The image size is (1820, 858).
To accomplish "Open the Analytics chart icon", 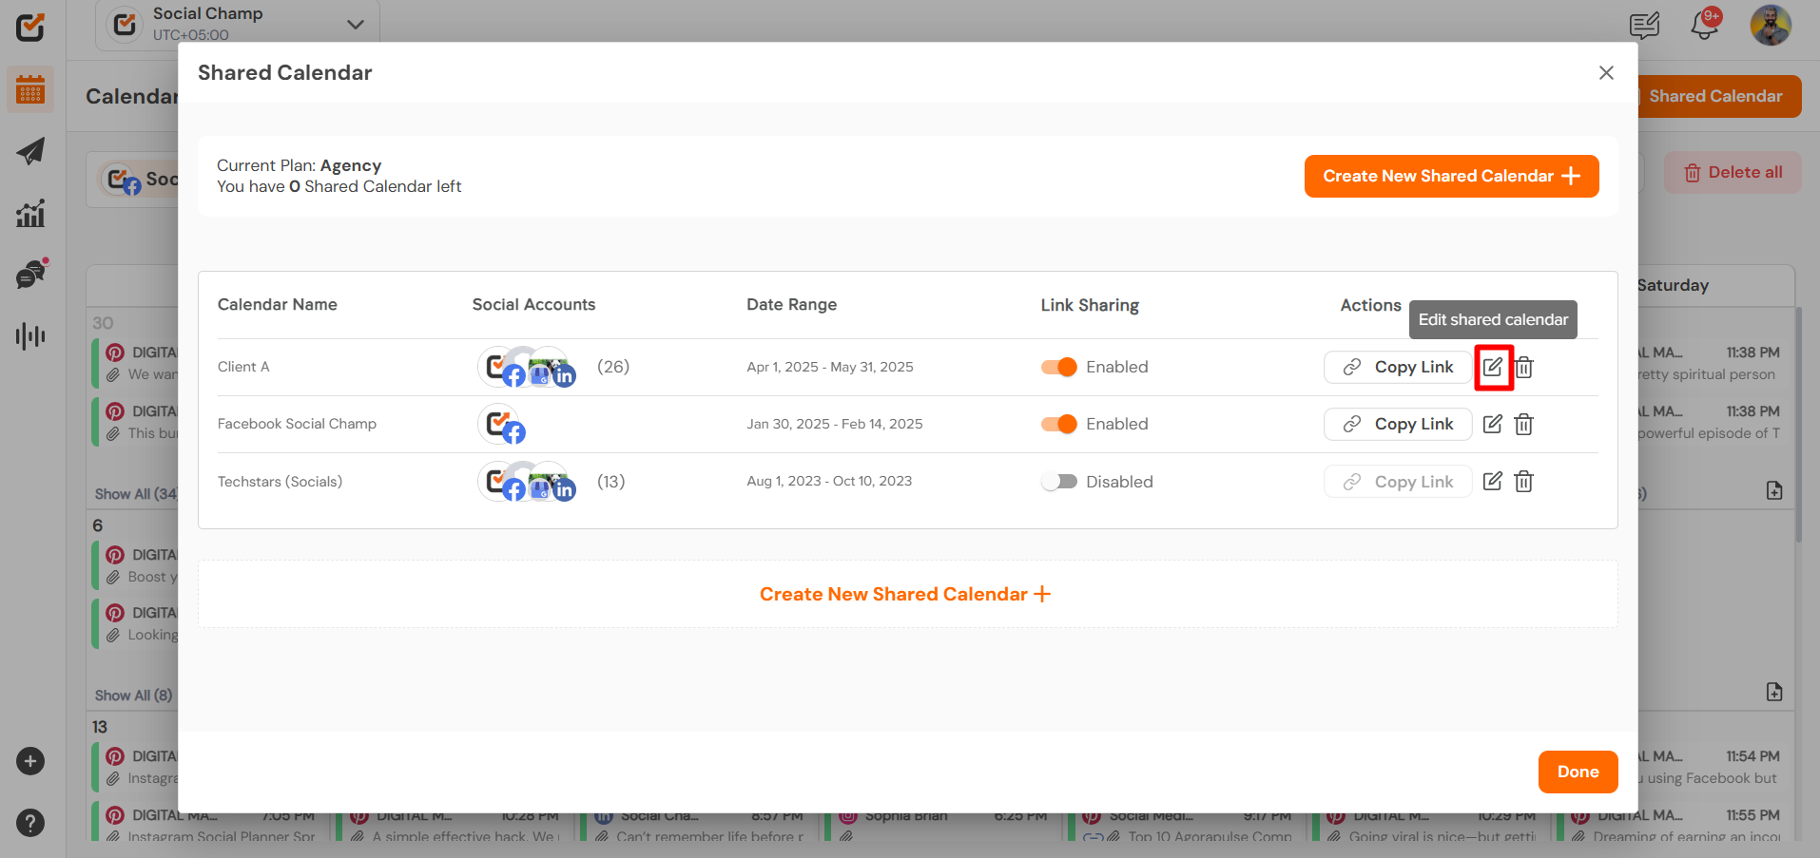I will pos(30,213).
